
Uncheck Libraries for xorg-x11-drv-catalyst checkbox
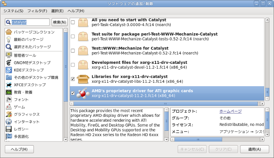(x=73, y=79)
